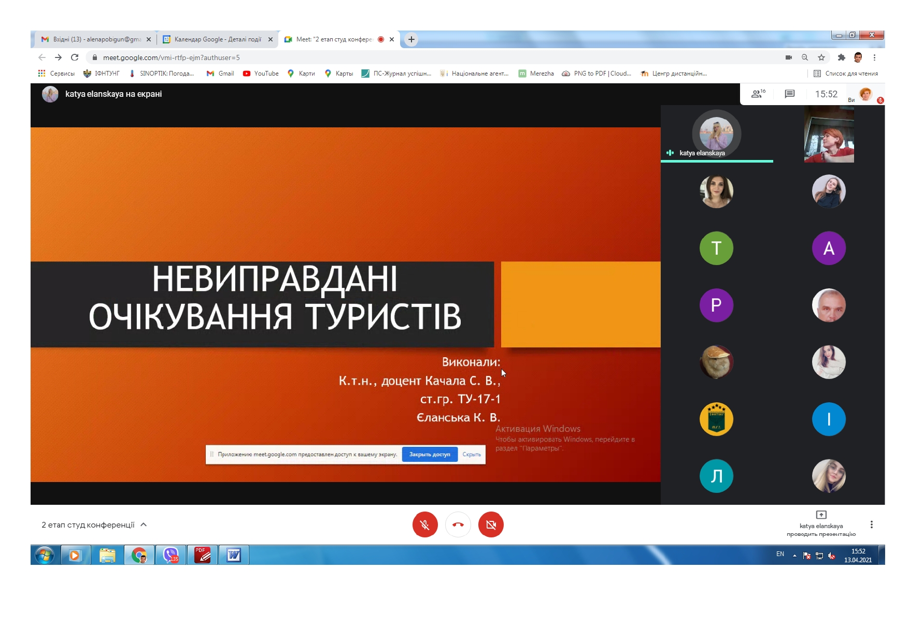Image resolution: width=909 pixels, height=642 pixels.
Task: Open the participants list icon
Action: pos(758,94)
